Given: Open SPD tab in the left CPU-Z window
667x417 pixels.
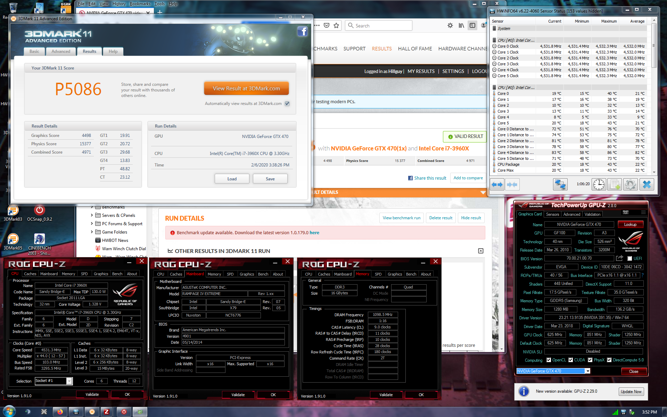Looking at the screenshot, I should tap(84, 274).
